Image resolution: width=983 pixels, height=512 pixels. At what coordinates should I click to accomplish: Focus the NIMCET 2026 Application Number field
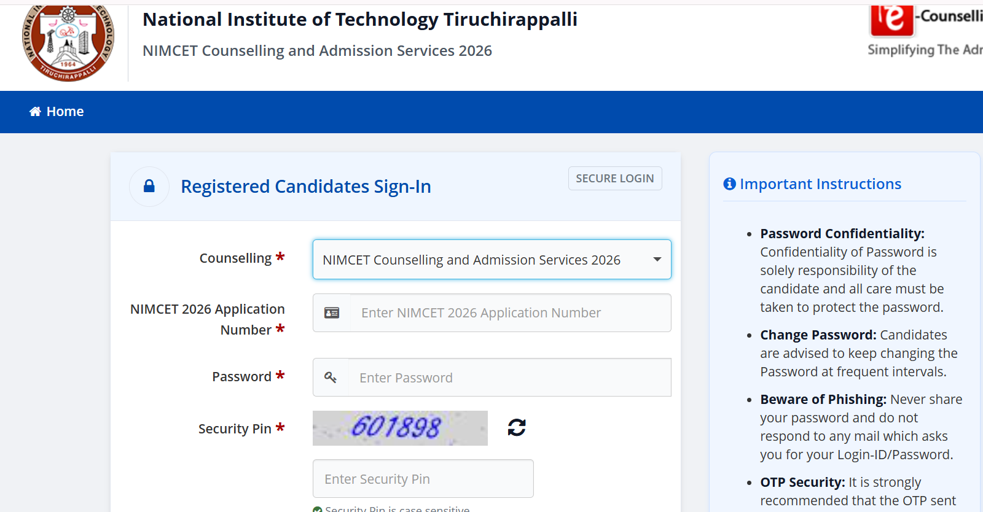pos(511,313)
